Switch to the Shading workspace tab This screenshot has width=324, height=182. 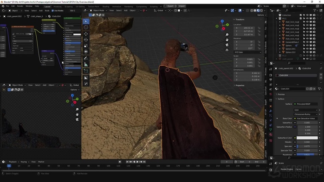pyautogui.click(x=106, y=7)
